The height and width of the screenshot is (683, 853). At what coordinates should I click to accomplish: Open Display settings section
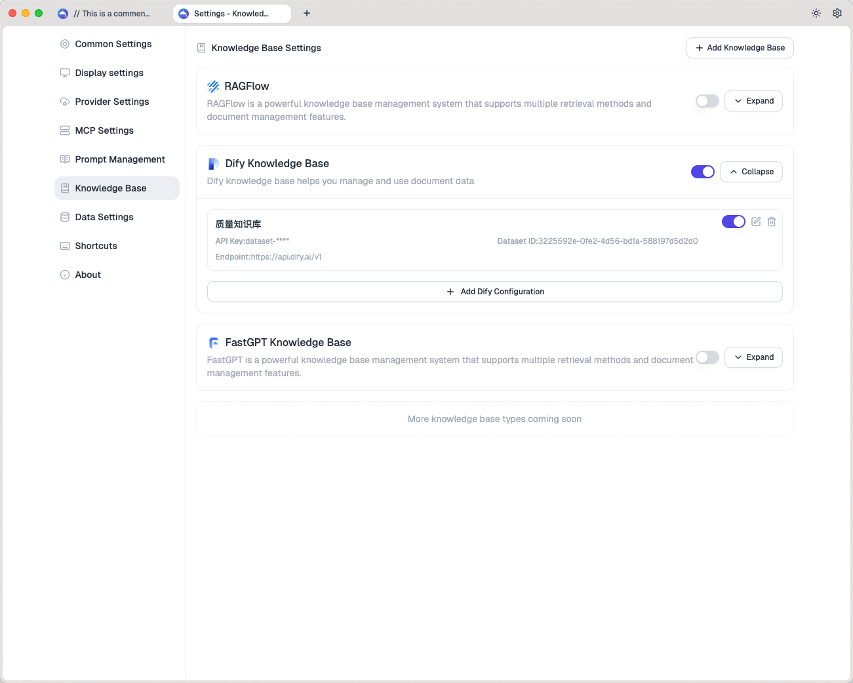(x=117, y=73)
